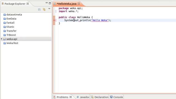176x99 pixels.
Task: Switch to the Console tab
Action: coord(118,97)
